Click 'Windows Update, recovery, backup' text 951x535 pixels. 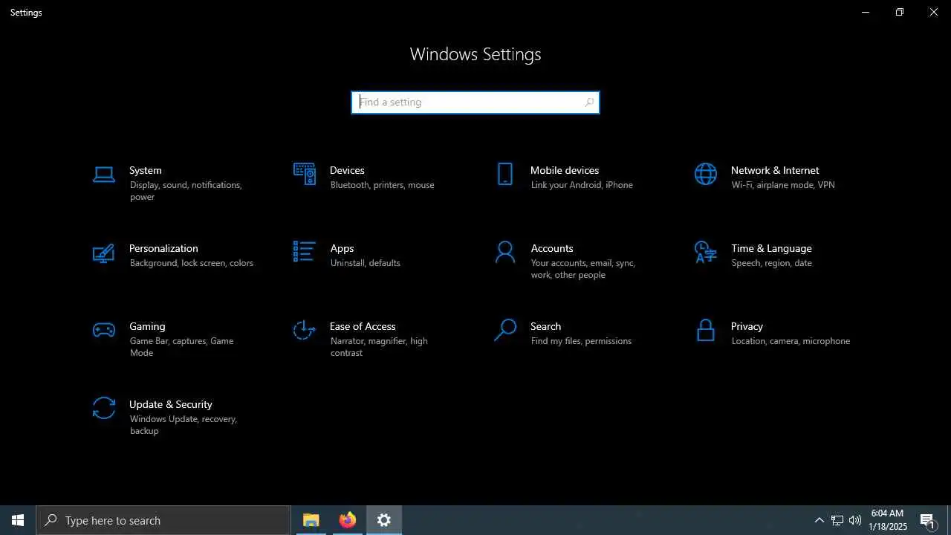tap(183, 425)
